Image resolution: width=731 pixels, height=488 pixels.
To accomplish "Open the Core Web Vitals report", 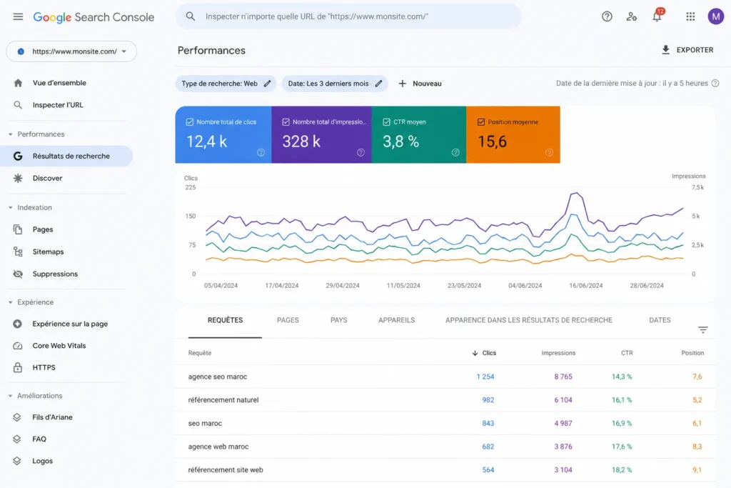I will click(59, 346).
